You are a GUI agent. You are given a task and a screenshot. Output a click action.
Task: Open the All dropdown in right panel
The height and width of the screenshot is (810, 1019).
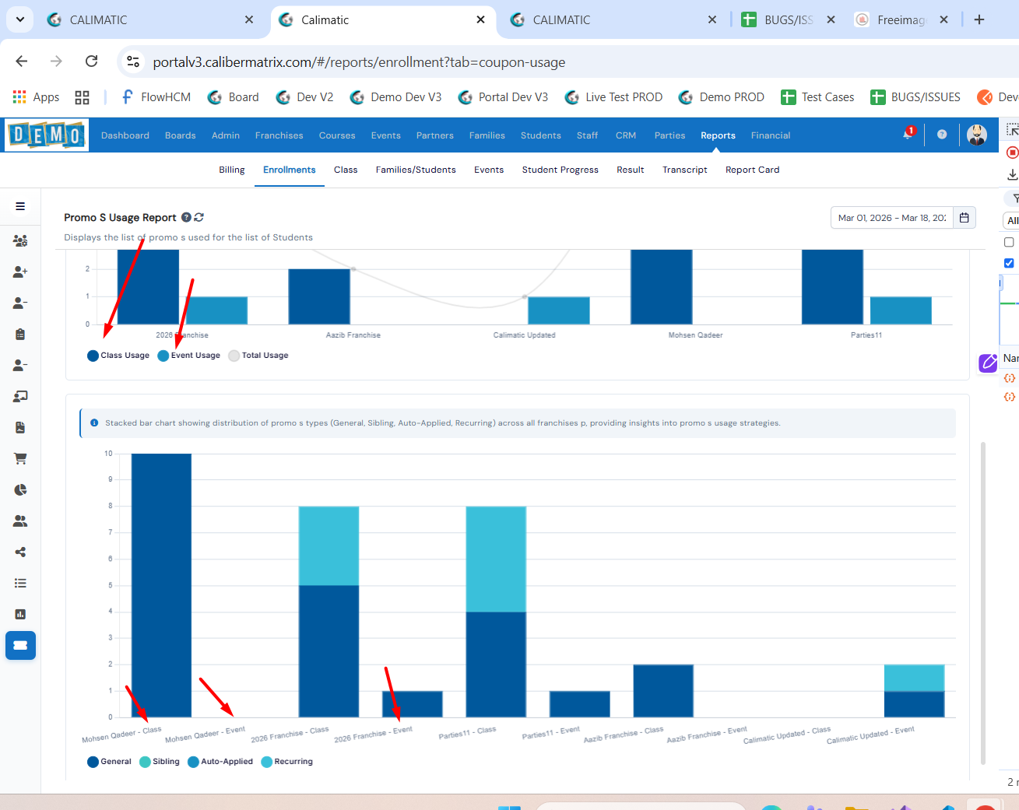click(x=1011, y=221)
